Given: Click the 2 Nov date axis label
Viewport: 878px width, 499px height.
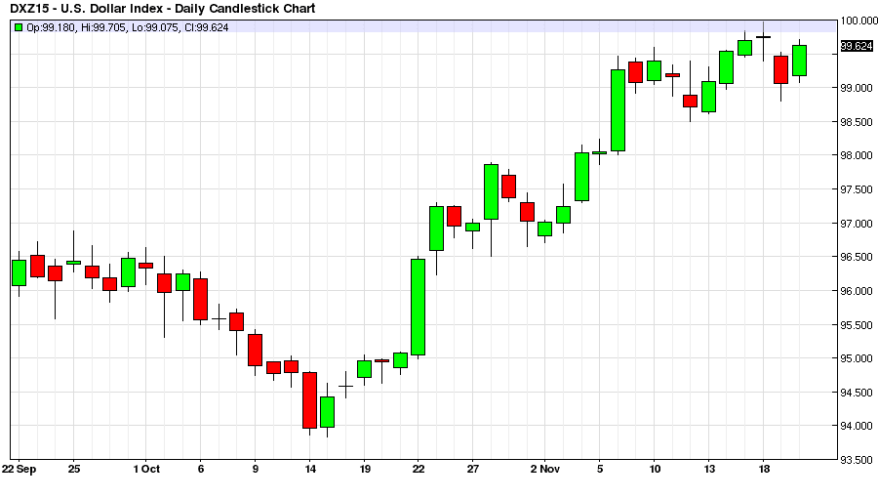Looking at the screenshot, I should [544, 469].
